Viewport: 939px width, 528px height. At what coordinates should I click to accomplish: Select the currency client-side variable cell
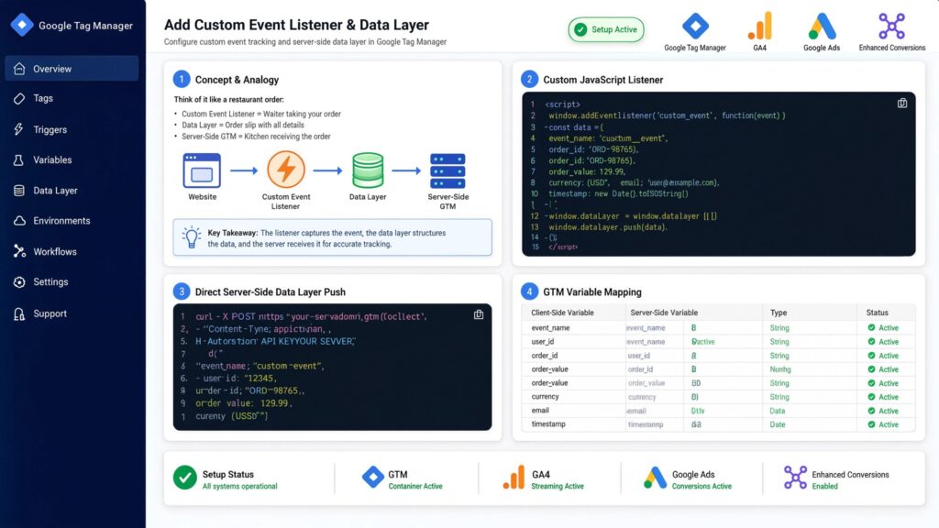click(x=545, y=397)
